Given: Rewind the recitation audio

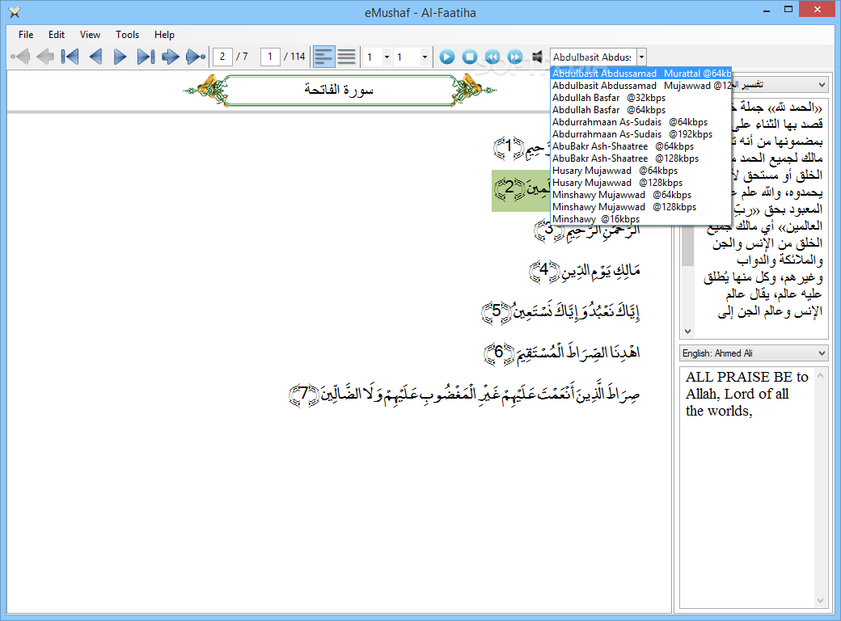Looking at the screenshot, I should 492,57.
